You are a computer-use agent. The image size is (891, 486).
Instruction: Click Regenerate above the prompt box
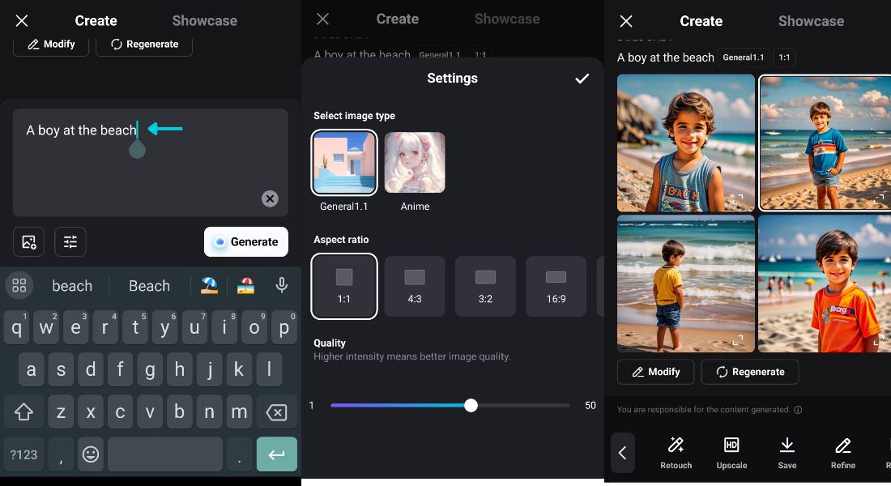(144, 45)
